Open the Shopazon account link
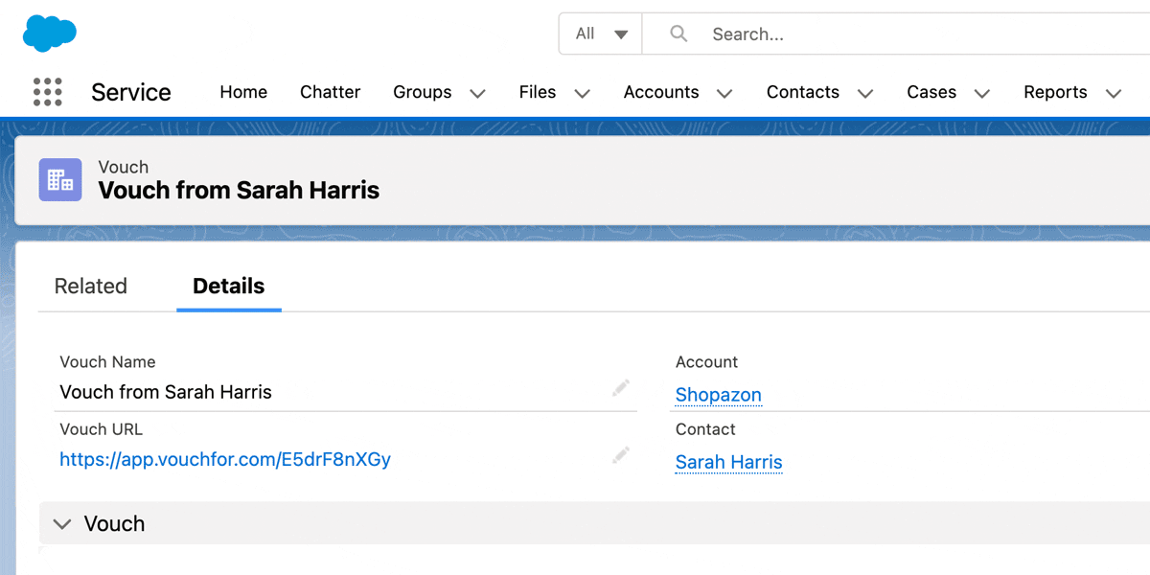Screen dimensions: 1150x575 719,395
